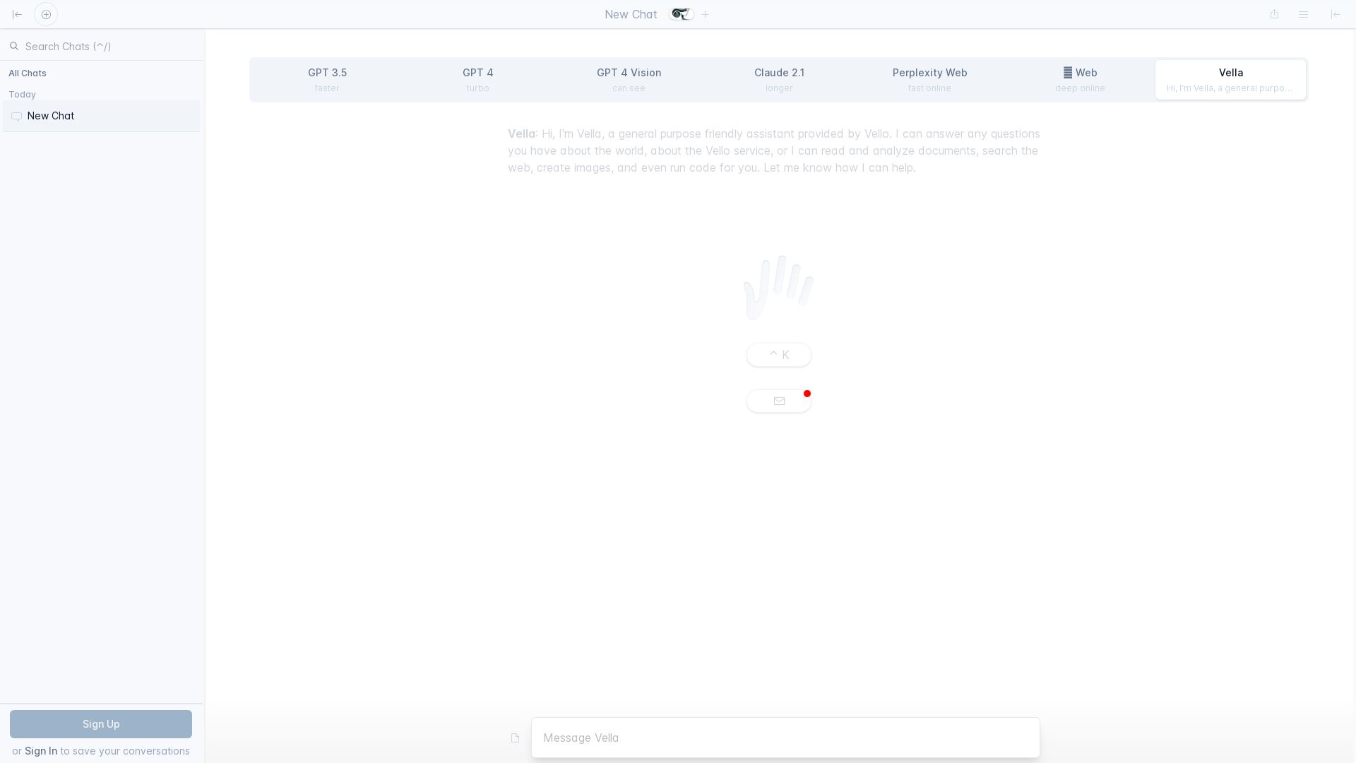Screen dimensions: 1356x763
Task: Click the Sign Up button
Action: click(x=100, y=723)
